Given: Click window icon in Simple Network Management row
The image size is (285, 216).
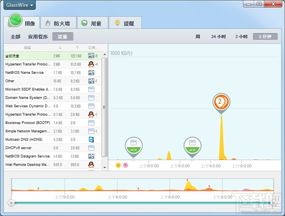Looking at the screenshot, I should 91,131.
